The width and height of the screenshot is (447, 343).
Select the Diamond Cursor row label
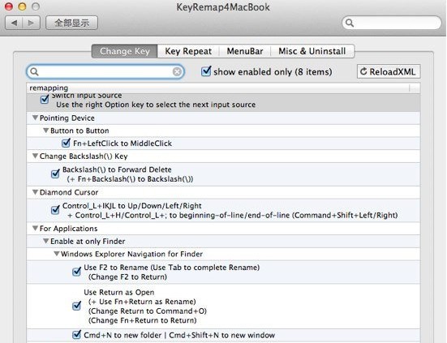point(69,192)
